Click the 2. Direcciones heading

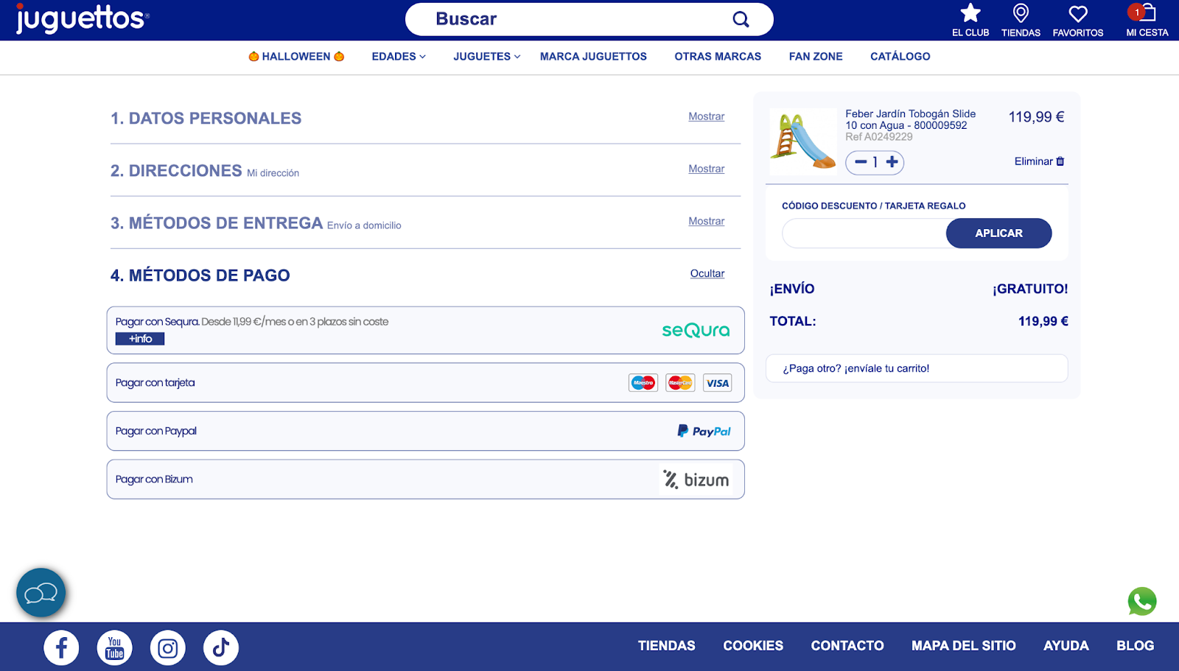176,171
